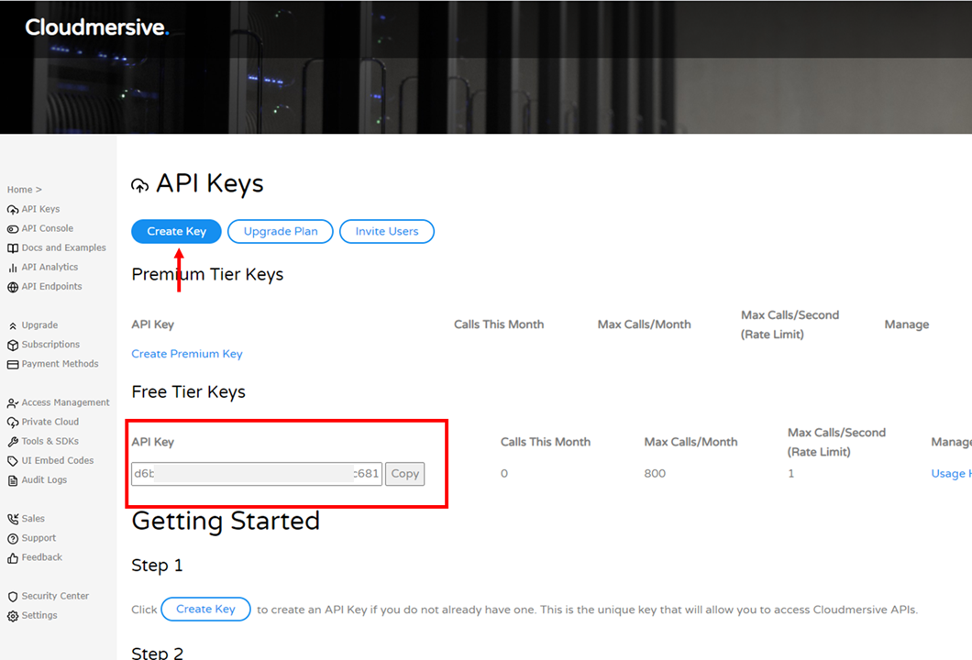Open the Cloudmersive logo home link
Screen dimensions: 972x660
tap(96, 27)
